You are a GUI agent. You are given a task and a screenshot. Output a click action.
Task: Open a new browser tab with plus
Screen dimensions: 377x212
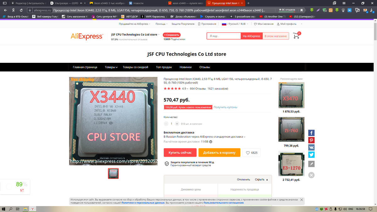coord(249,3)
